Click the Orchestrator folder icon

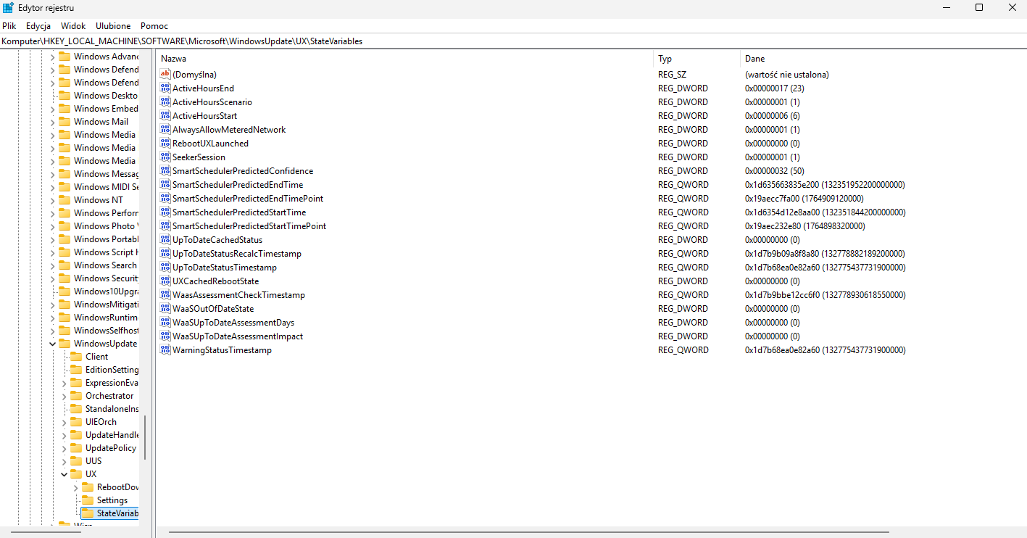click(x=75, y=396)
